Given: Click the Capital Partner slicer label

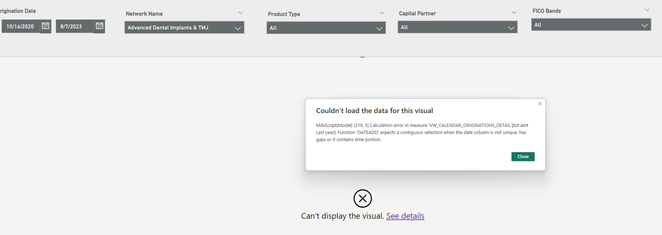Looking at the screenshot, I should (x=417, y=13).
